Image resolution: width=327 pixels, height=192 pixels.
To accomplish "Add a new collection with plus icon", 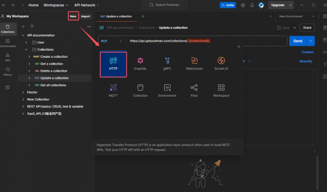I will (x=23, y=26).
